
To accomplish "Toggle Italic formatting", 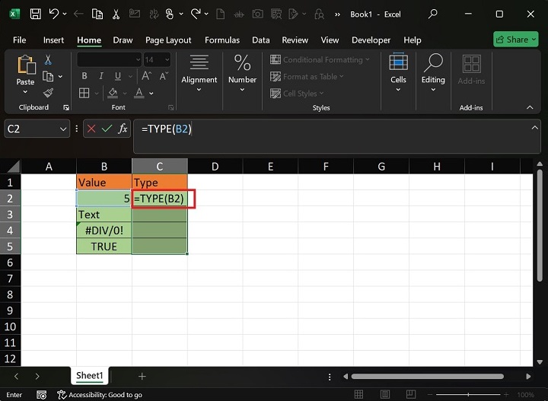I will [x=101, y=76].
